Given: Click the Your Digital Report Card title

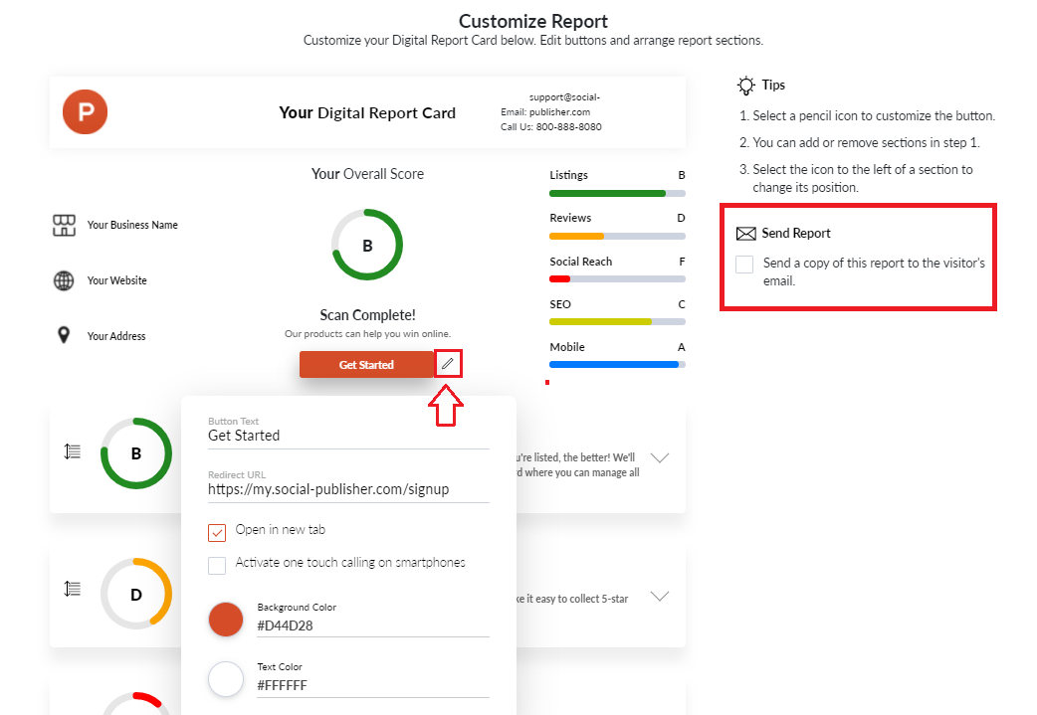Looking at the screenshot, I should pyautogui.click(x=367, y=113).
